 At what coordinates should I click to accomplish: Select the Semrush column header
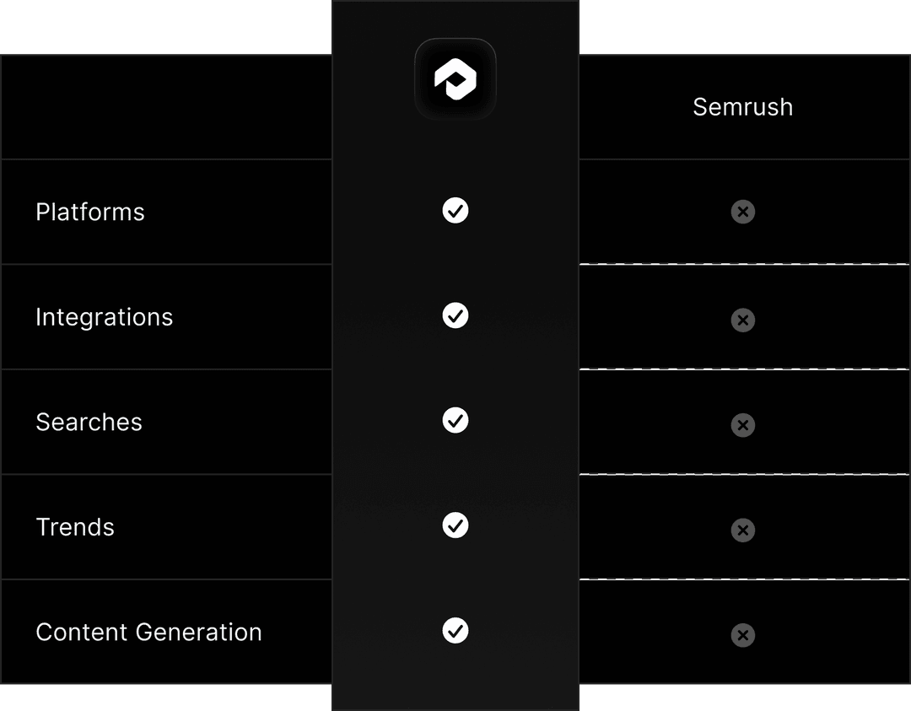[x=743, y=107]
